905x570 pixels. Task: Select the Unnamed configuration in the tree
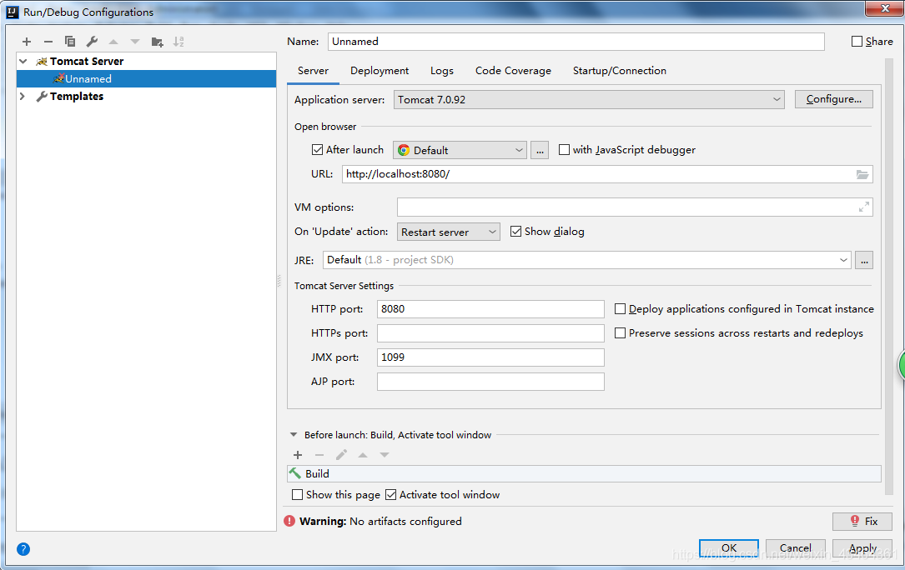tap(146, 79)
